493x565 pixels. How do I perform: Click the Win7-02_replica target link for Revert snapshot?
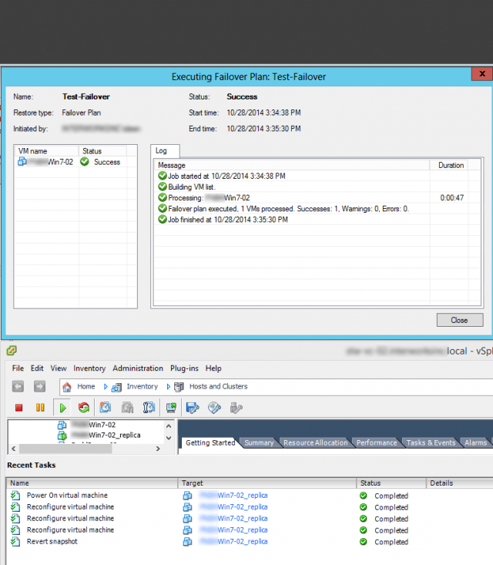tap(233, 542)
